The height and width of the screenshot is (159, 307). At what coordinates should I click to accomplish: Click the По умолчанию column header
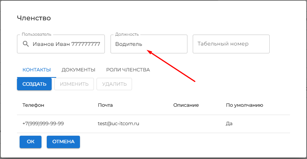[x=244, y=105]
